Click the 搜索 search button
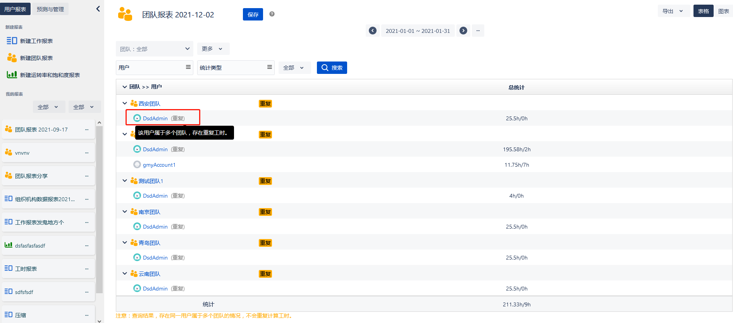Image resolution: width=733 pixels, height=323 pixels. [332, 68]
